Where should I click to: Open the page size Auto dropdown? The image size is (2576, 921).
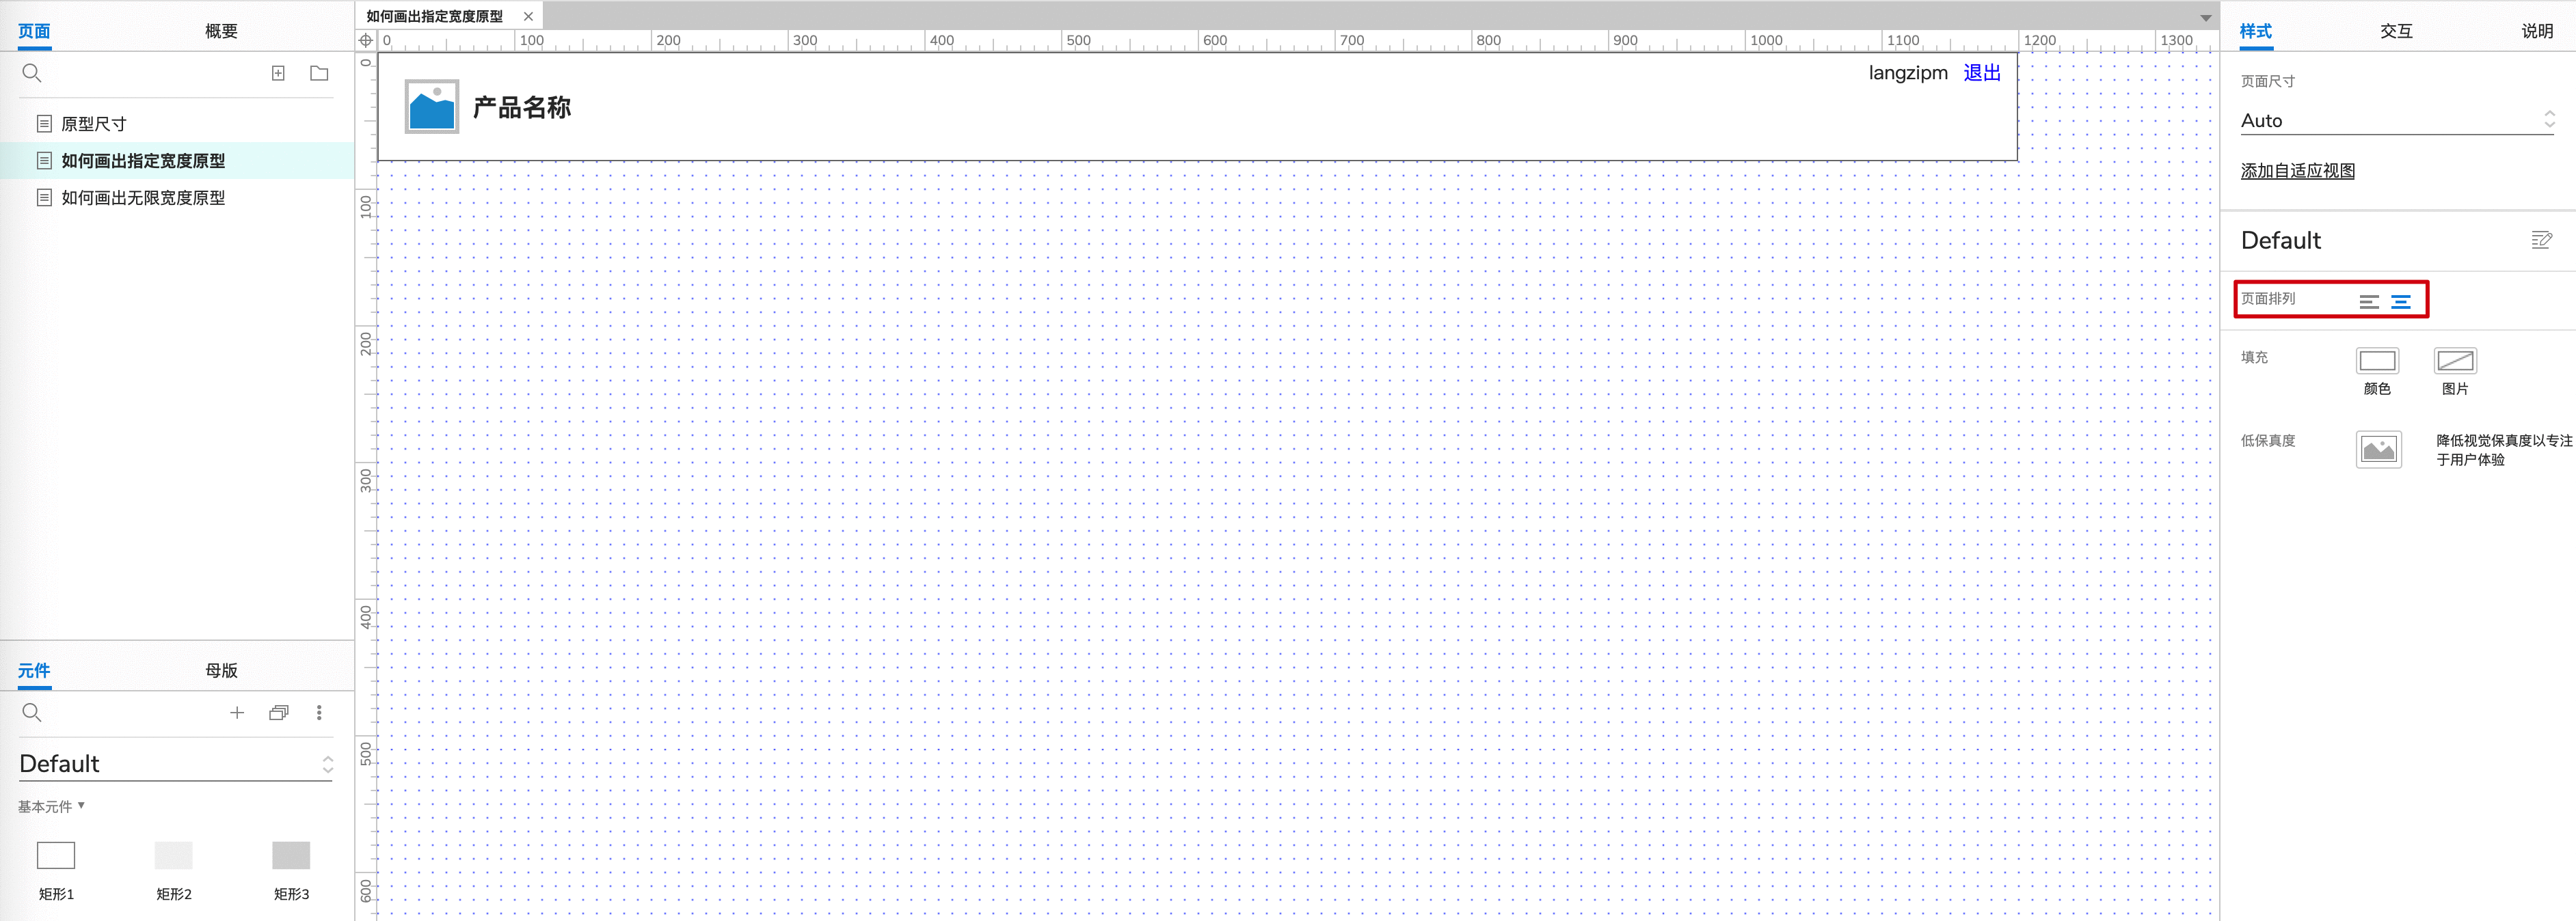click(x=2397, y=121)
